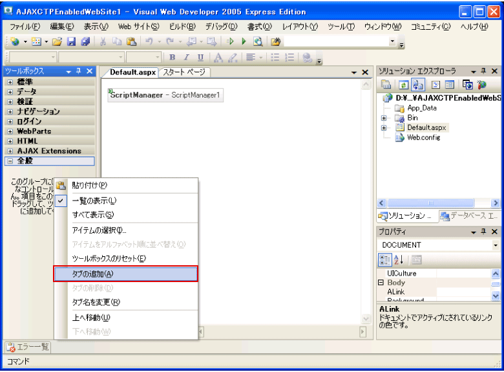Toggle Bold formatting button
Viewport: 504px width, 372px height.
click(x=173, y=58)
